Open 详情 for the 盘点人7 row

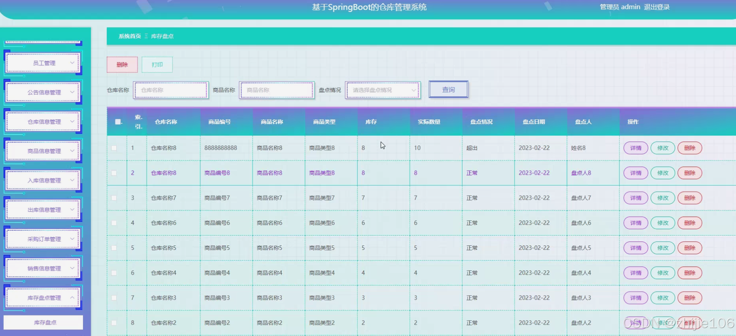[x=636, y=198]
